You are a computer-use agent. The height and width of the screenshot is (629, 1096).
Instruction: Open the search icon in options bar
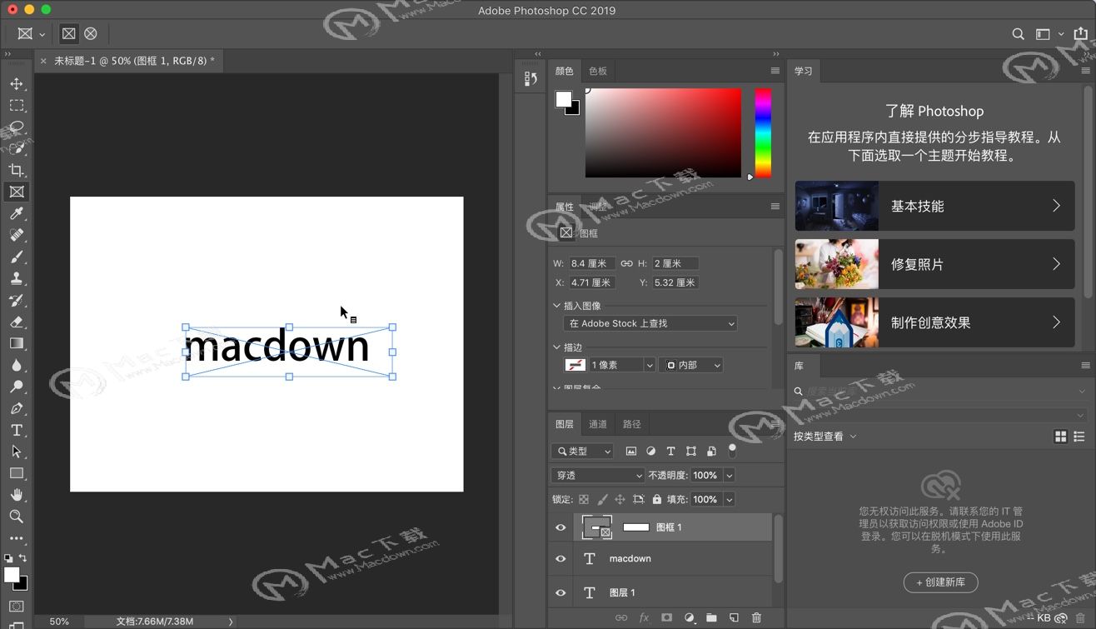[1018, 34]
